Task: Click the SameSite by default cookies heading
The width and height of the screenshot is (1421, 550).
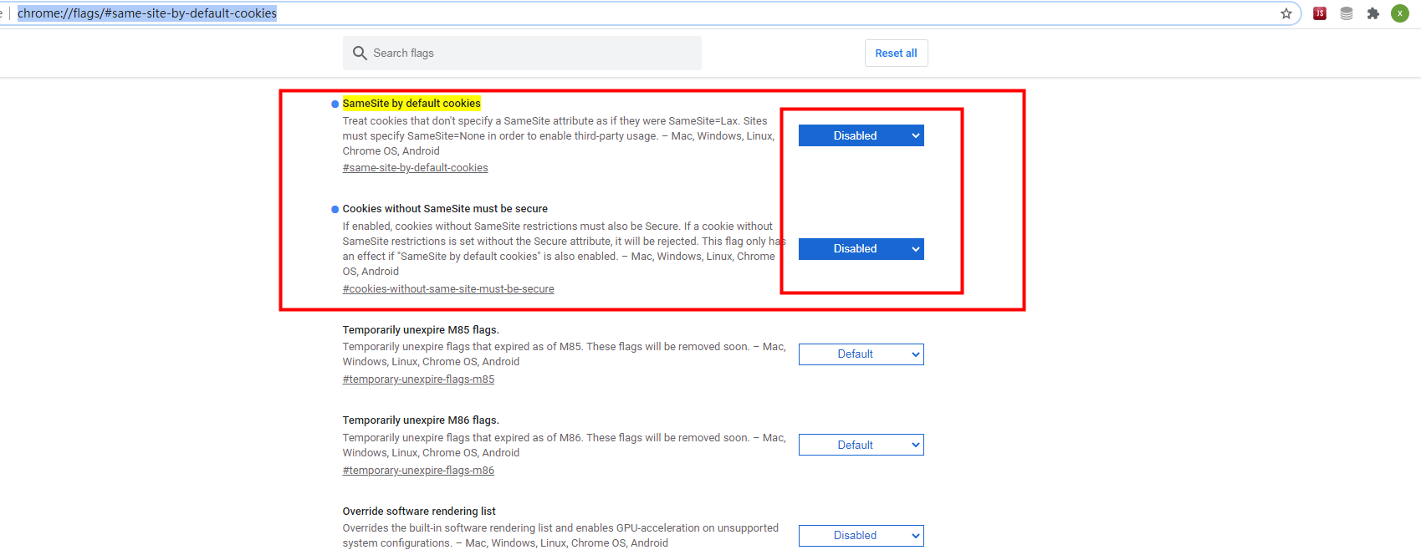Action: tap(411, 104)
